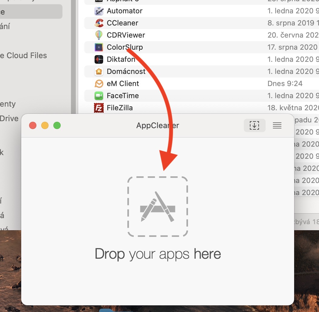Minimize the AppCleaner window
Viewport: 319px width, 312px height.
(x=45, y=125)
